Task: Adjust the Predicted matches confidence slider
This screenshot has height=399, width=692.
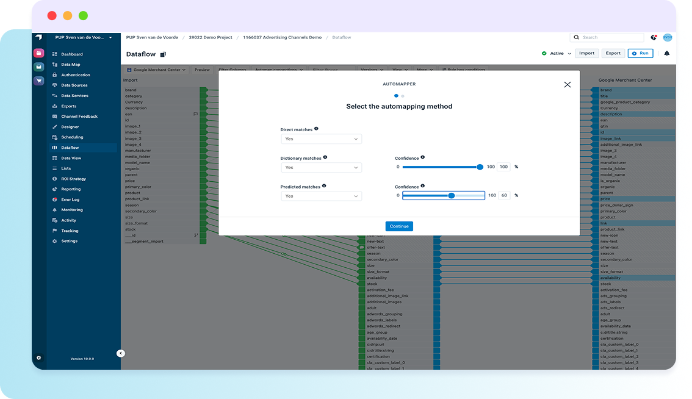Action: pyautogui.click(x=452, y=195)
